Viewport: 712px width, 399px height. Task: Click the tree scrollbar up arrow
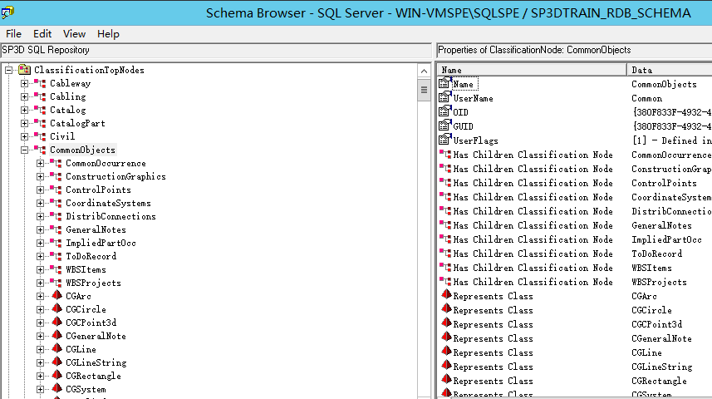pyautogui.click(x=424, y=71)
